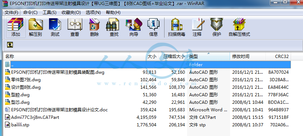Click the icon of Admi77C3rj8m.CATPart
Screen dimensions: 303x136
pos(8,117)
